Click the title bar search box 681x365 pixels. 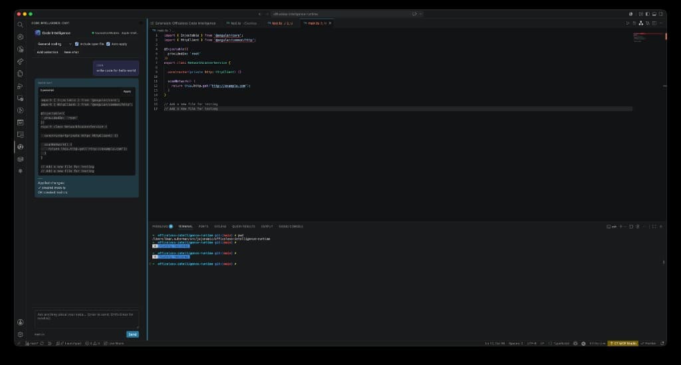342,14
